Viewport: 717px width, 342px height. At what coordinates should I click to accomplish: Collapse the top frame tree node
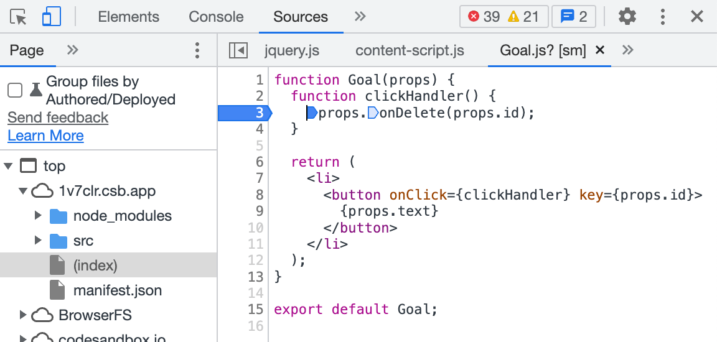(x=8, y=166)
